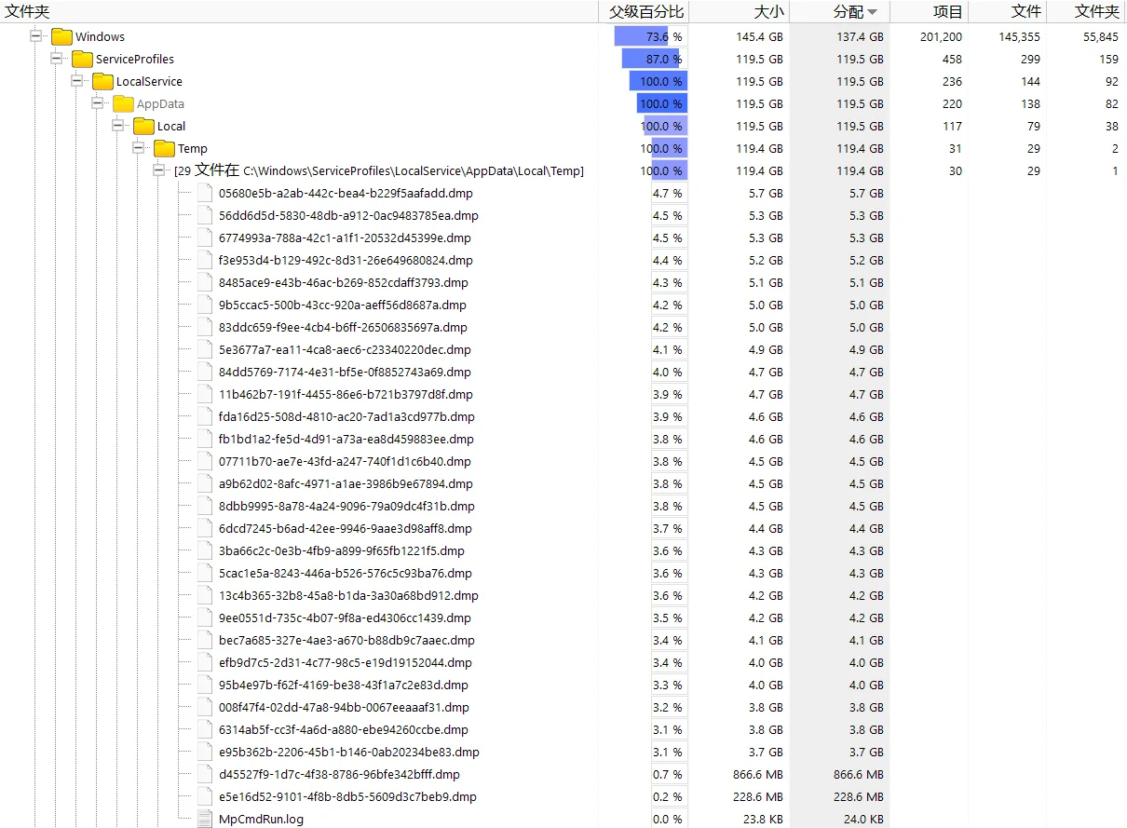Screen dimensions: 1127x828
Task: Click the AppData folder icon
Action: [123, 103]
